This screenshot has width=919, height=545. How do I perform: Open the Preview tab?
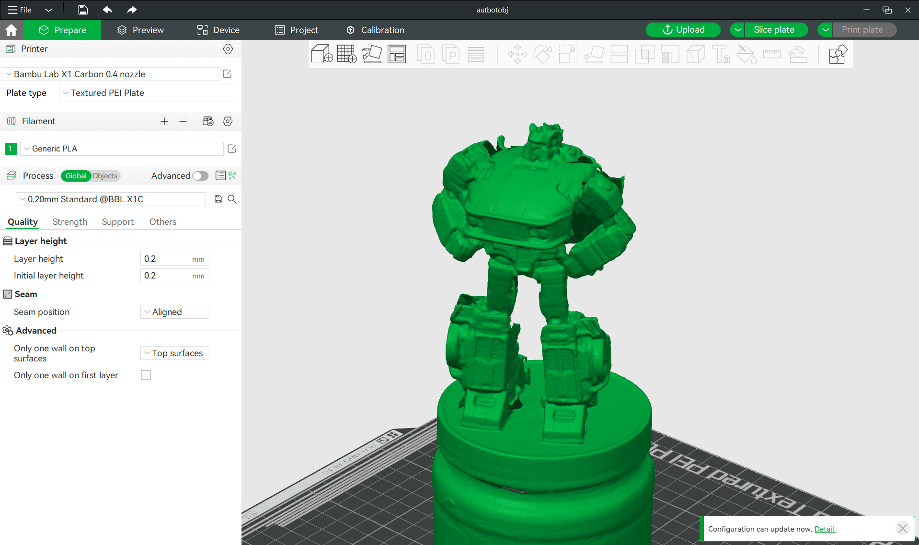pos(140,30)
